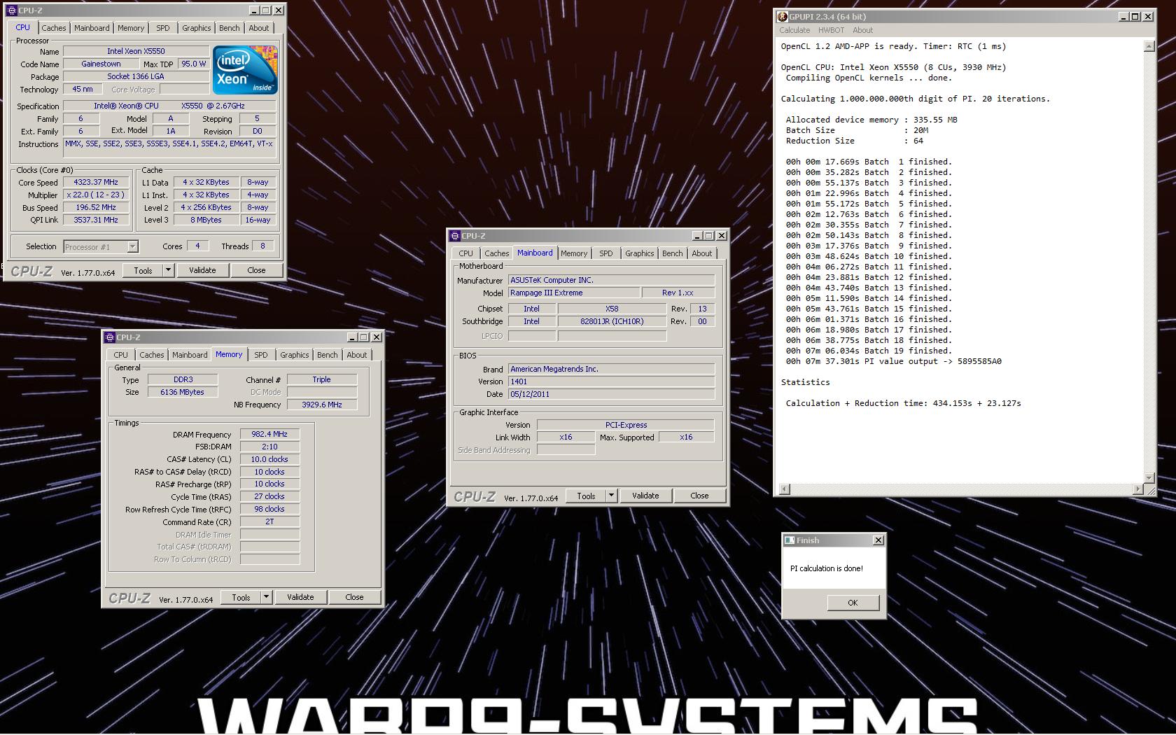Click Level 3 cache value 8 MBytes

(206, 220)
